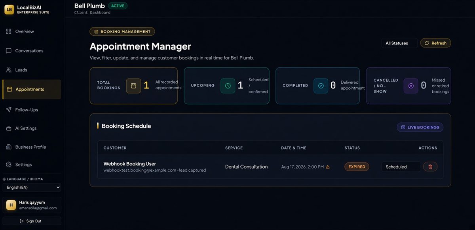Click the amansolla@gmail.com email text
Image resolution: width=475 pixels, height=230 pixels.
click(x=38, y=208)
